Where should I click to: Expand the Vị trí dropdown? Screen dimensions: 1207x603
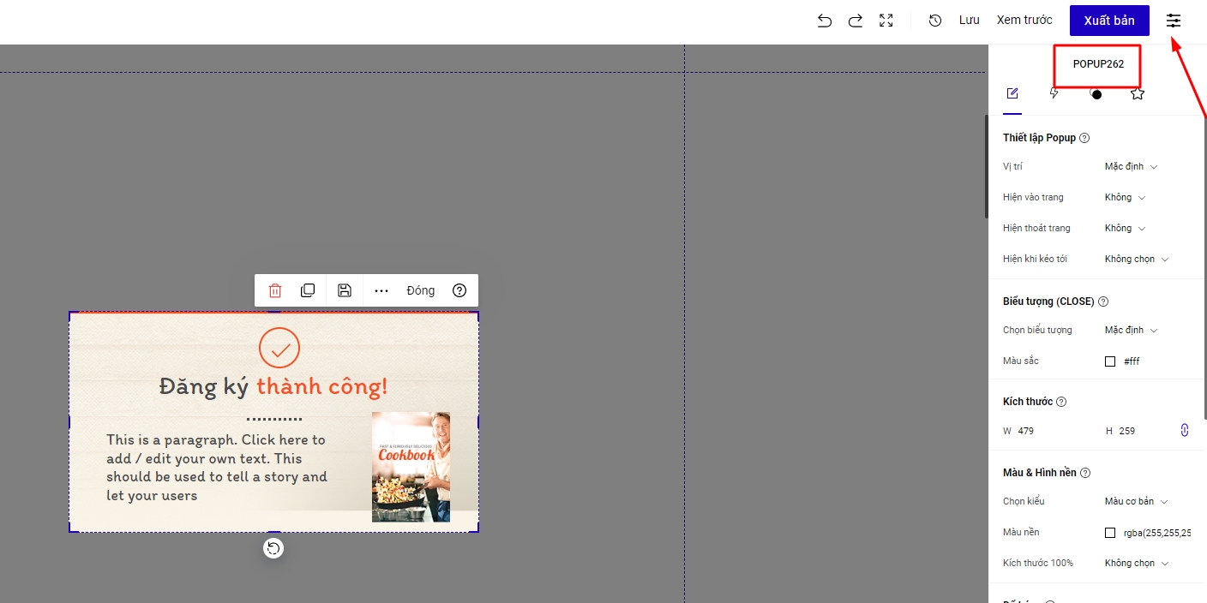pos(1131,166)
